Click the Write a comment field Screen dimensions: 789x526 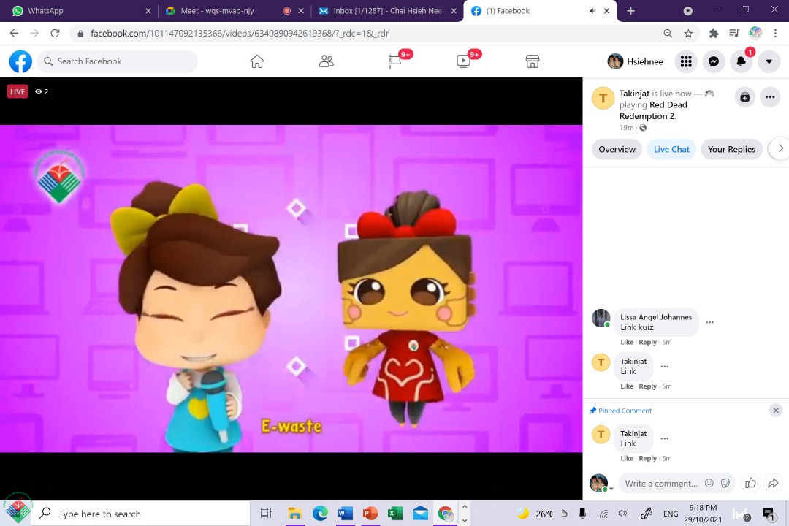661,484
